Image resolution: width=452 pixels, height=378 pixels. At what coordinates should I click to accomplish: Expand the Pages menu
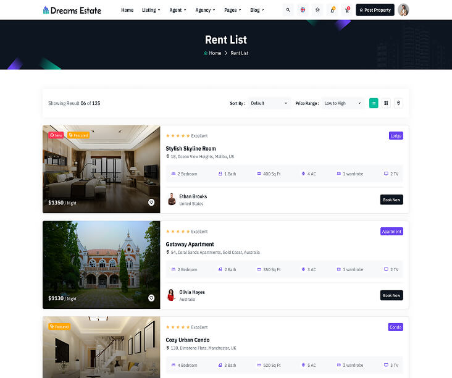click(x=233, y=10)
